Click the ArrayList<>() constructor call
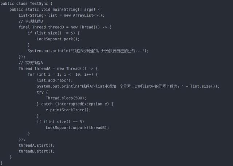Image resolution: width=233 pixels, height=166 pixels. coord(89,15)
